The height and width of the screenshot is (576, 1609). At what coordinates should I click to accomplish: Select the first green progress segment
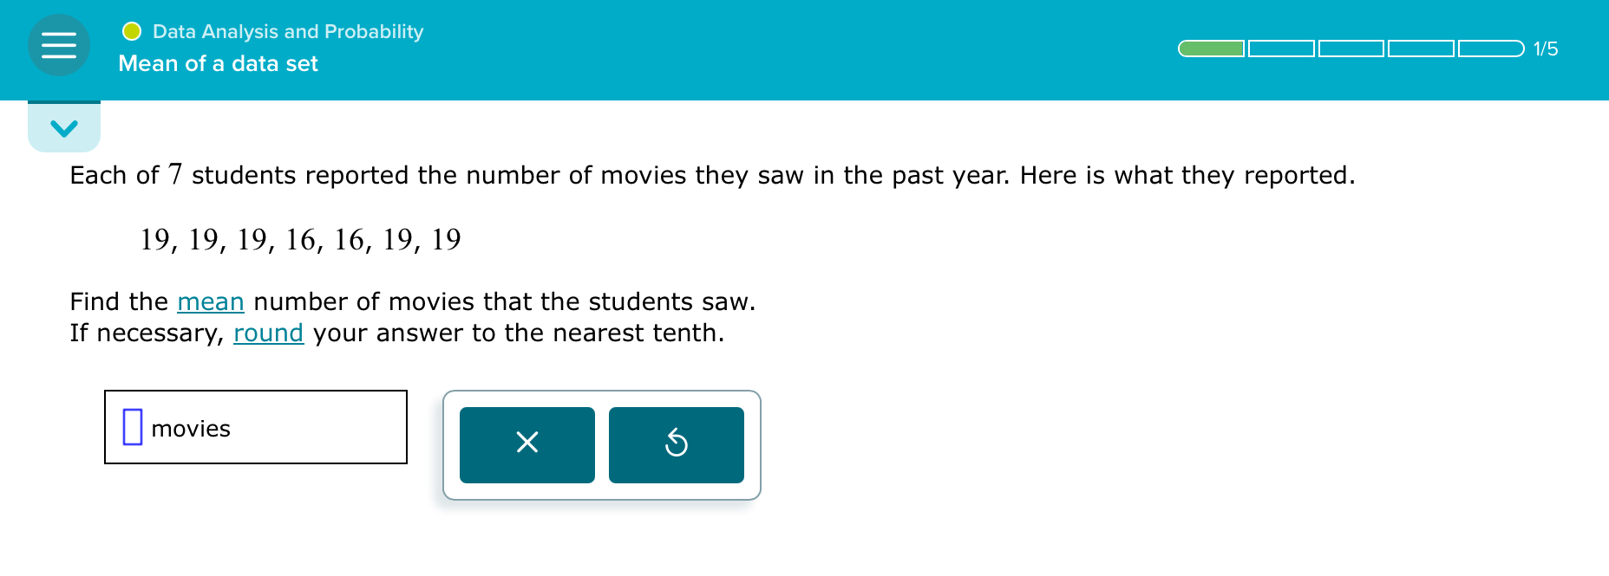click(1211, 49)
